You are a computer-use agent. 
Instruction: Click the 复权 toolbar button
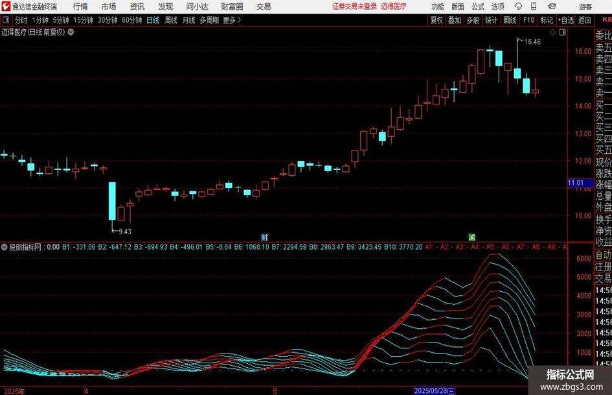coord(436,20)
